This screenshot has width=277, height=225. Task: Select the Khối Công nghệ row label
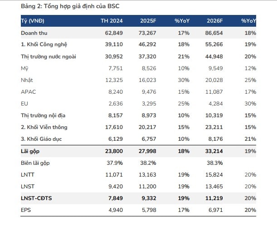coord(44,44)
